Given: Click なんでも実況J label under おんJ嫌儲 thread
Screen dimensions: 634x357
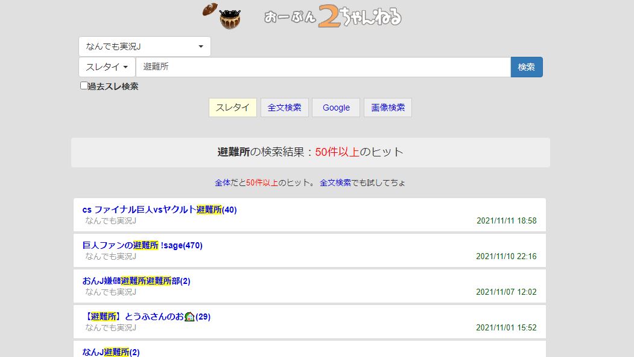Looking at the screenshot, I should coord(110,292).
